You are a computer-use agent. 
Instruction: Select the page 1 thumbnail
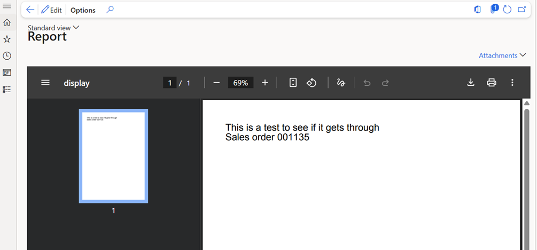(x=113, y=156)
